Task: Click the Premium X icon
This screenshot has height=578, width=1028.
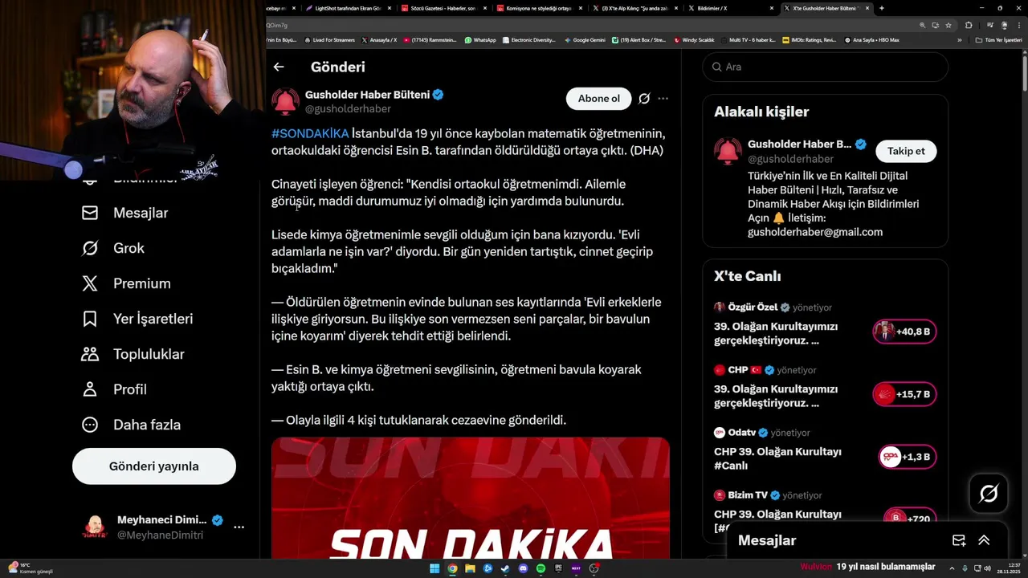Action: tap(90, 283)
